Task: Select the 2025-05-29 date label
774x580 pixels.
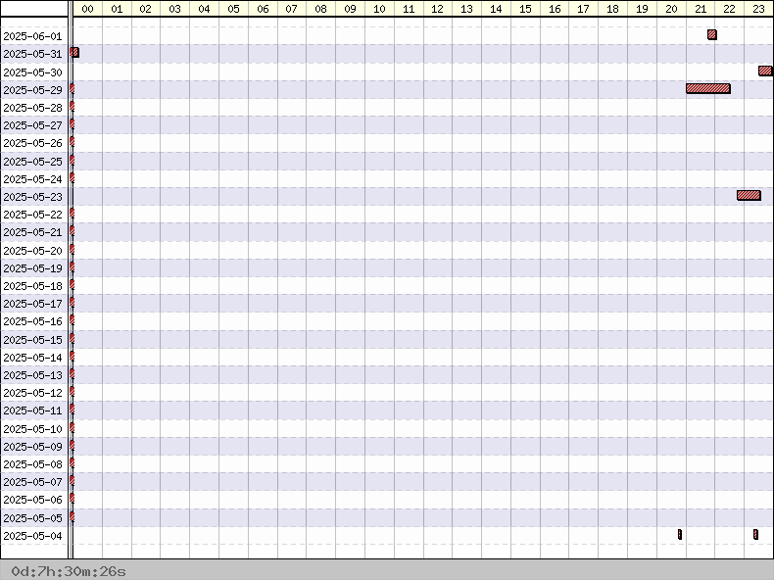Action: (x=32, y=90)
